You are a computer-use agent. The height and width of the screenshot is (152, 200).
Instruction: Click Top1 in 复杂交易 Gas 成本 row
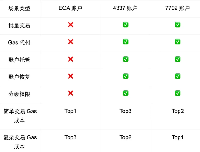coord(178,137)
